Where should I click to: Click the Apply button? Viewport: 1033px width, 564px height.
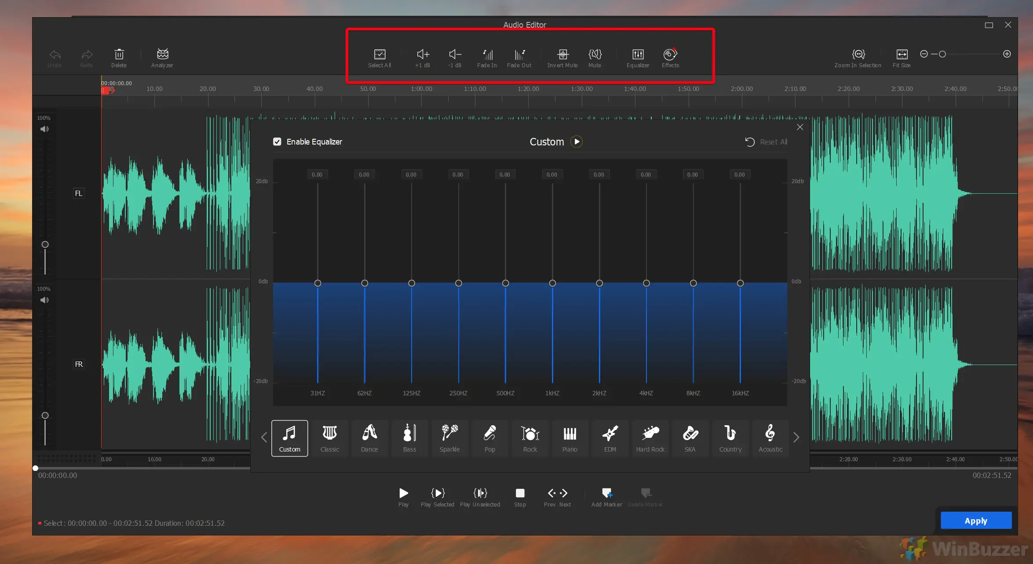click(976, 520)
